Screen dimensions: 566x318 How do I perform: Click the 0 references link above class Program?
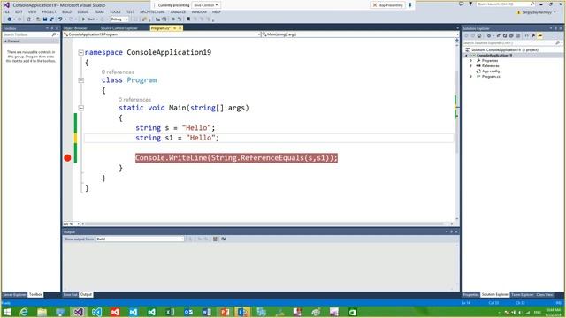tap(118, 72)
